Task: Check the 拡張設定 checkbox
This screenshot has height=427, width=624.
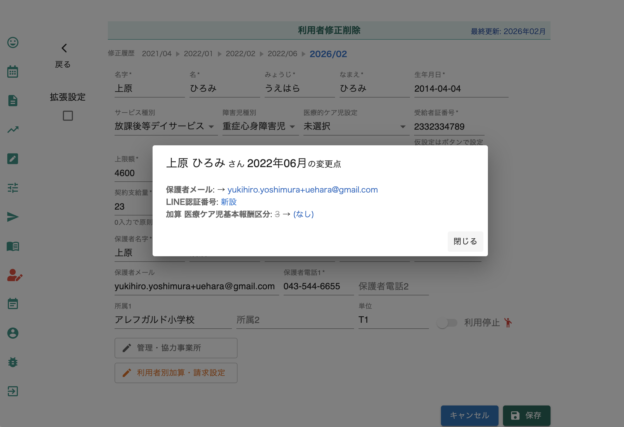Action: click(x=68, y=116)
